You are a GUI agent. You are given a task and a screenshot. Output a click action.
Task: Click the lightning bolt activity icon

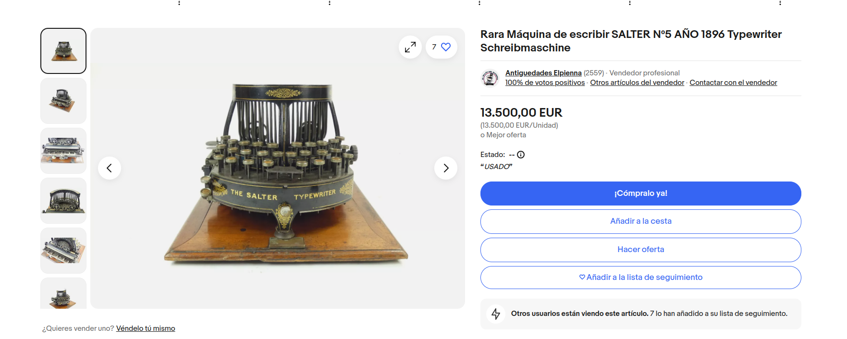tap(496, 314)
